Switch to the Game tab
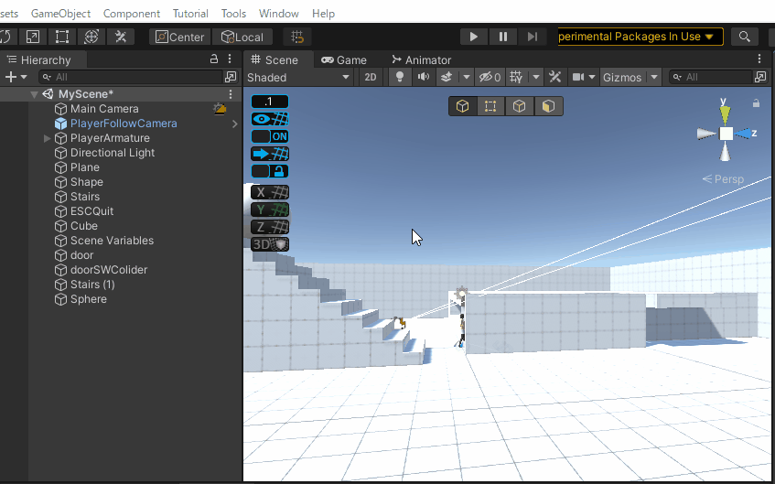 point(344,60)
